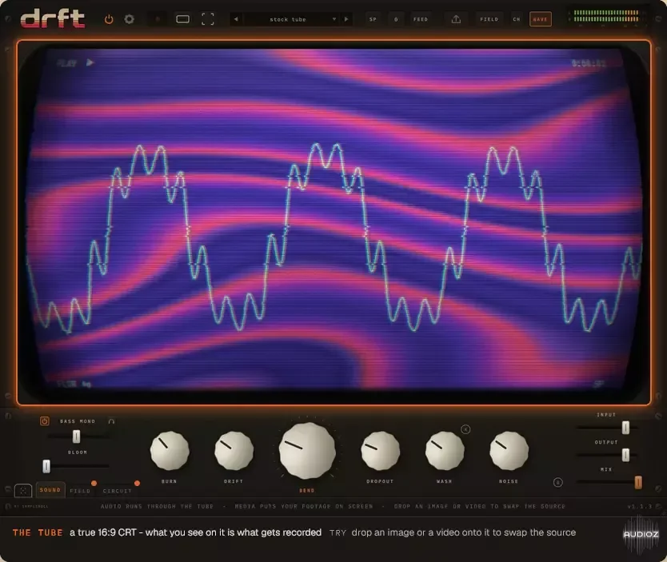Click the Bloom slider handle
This screenshot has height=562, width=667.
(x=46, y=466)
